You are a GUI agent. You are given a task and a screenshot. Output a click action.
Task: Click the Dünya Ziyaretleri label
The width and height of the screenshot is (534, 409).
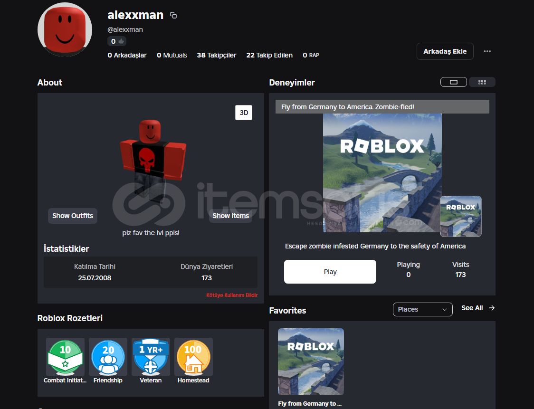(207, 266)
